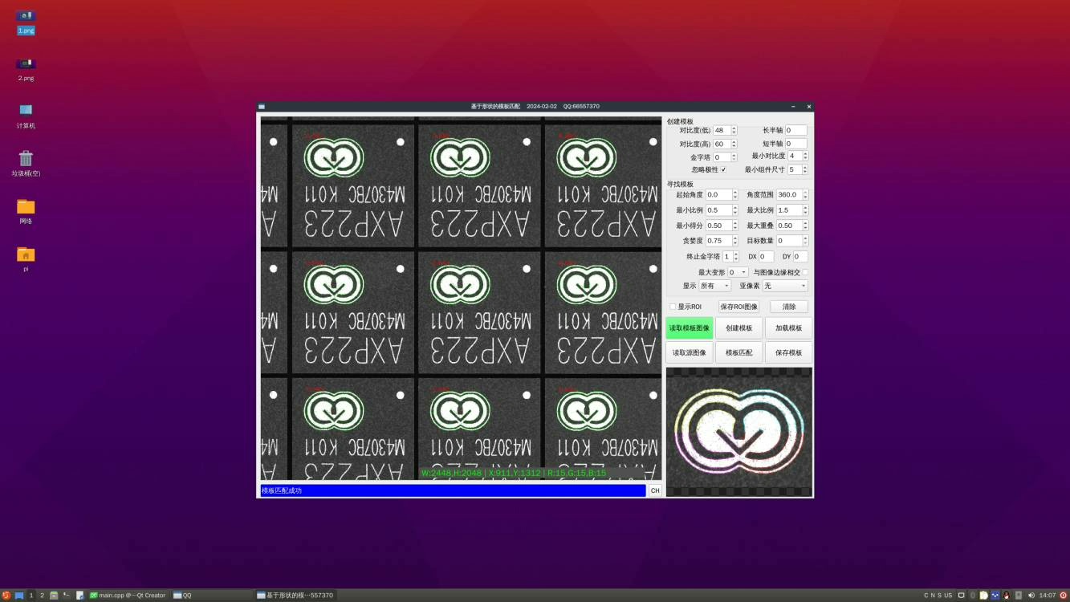
Task: Click the 读取源图像 button
Action: (x=690, y=352)
